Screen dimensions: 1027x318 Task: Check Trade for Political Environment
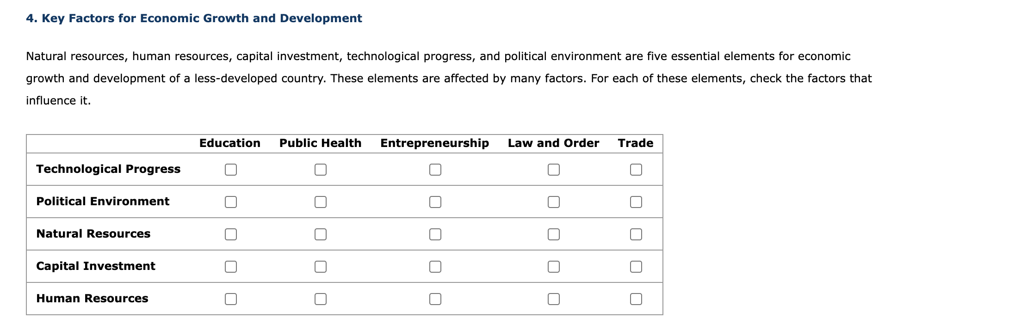tap(636, 202)
